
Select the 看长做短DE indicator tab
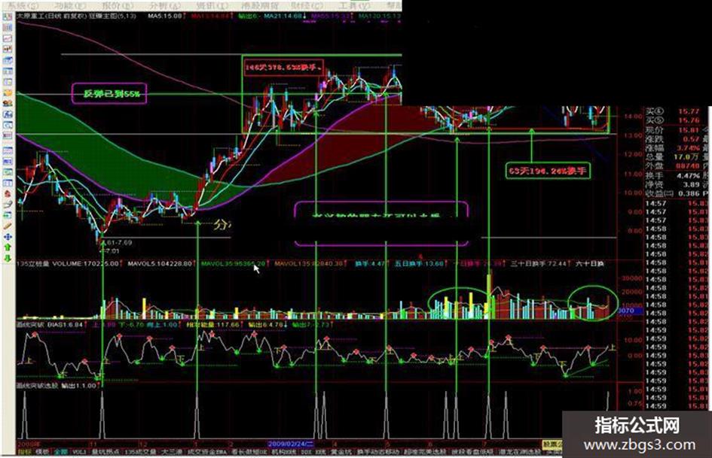[x=251, y=452]
